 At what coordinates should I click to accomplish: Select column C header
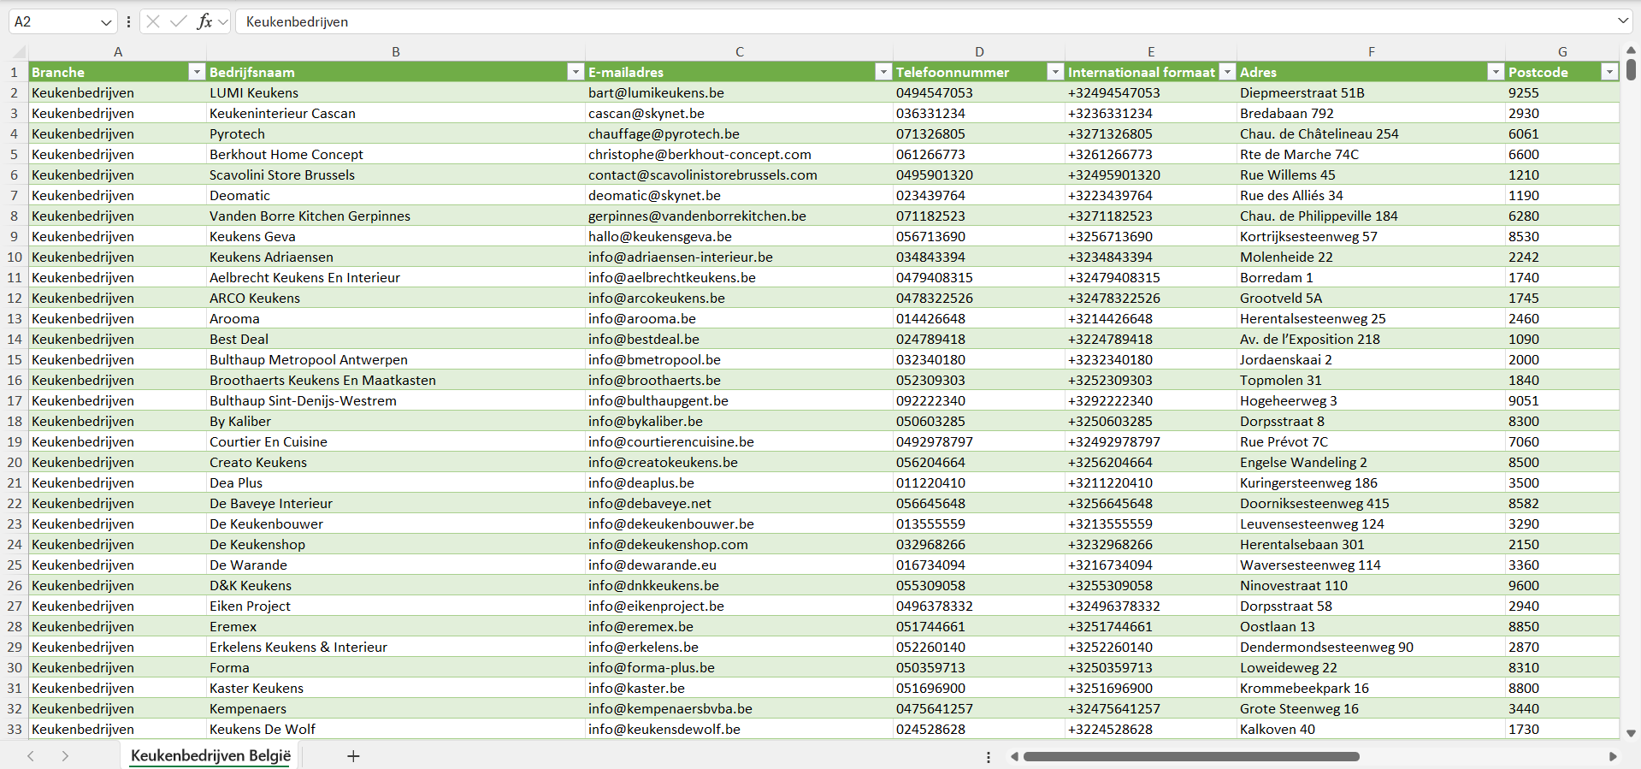pos(739,51)
